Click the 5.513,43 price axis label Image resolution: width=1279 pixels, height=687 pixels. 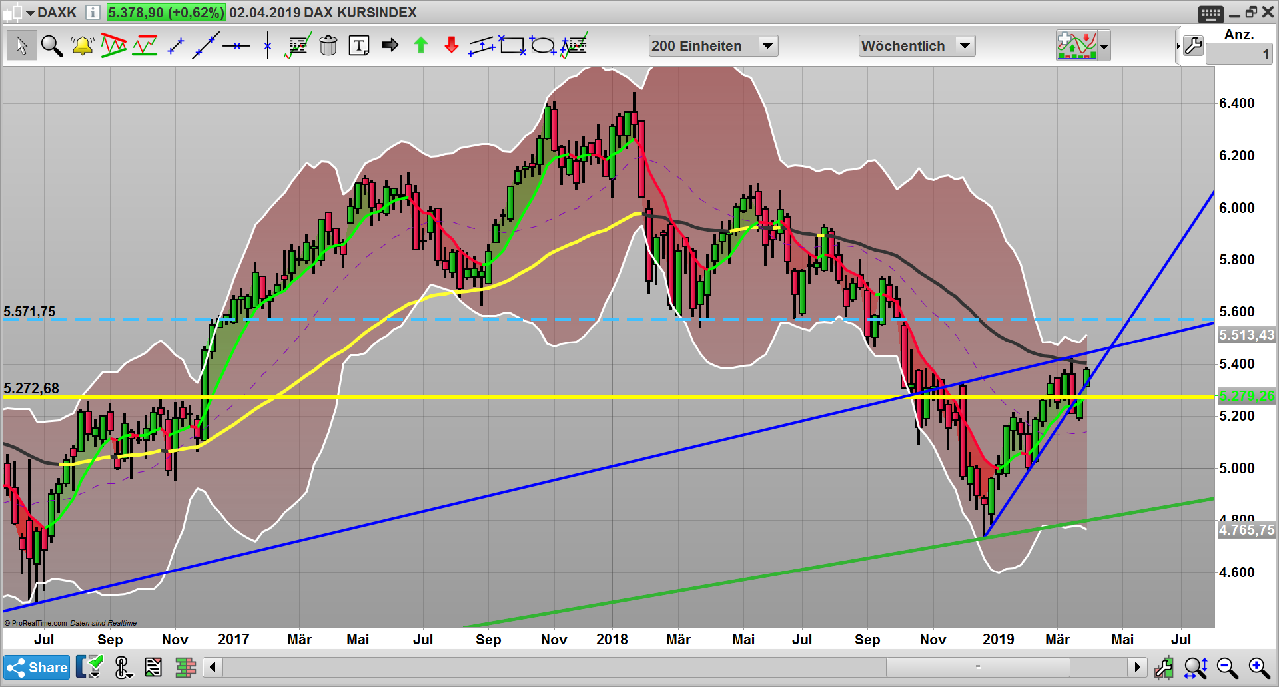[x=1246, y=335]
